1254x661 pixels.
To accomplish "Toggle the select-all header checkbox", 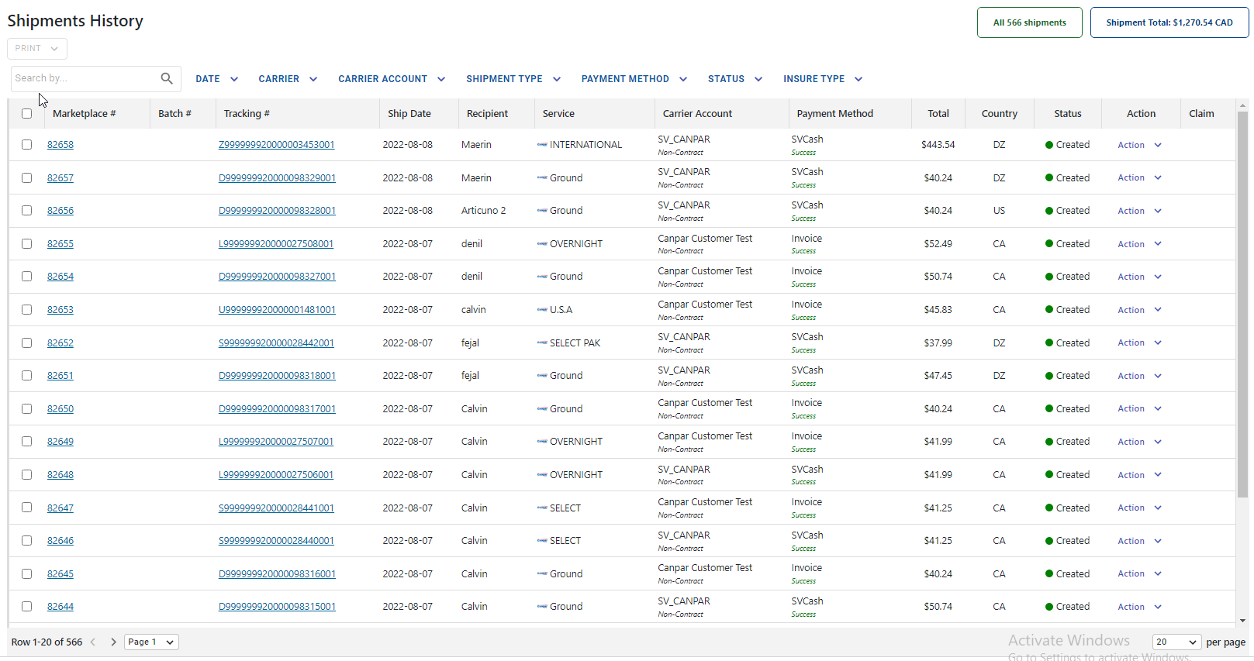I will click(27, 113).
